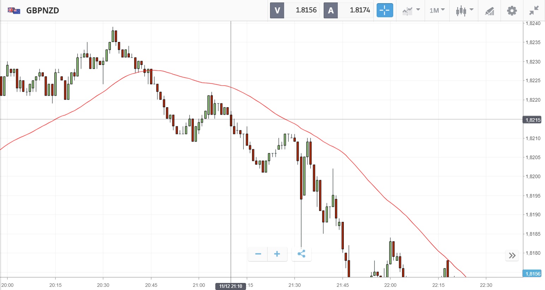Click the GBPNZD flag icon
The width and height of the screenshot is (545, 290).
pos(14,10)
